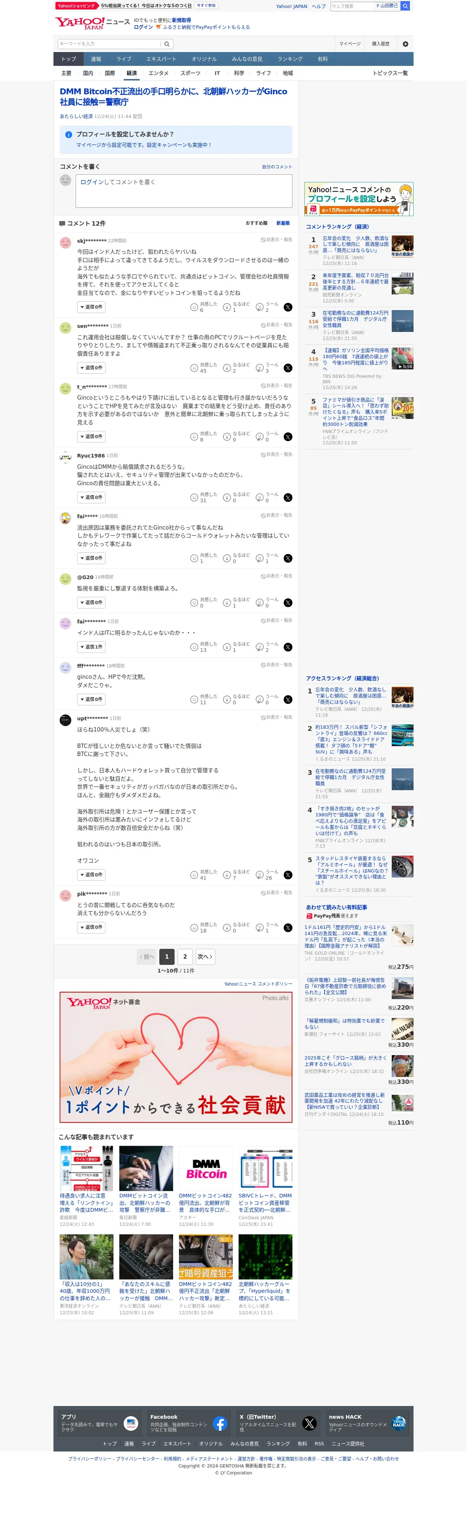Expand 返信0件 under skj******** comment
Viewport: 467px width, 1517px height.
(x=91, y=307)
